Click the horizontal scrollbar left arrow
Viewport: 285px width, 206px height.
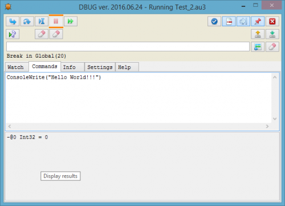coord(10,126)
